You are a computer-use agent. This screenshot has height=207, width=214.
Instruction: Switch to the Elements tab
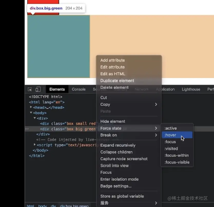coord(57,89)
